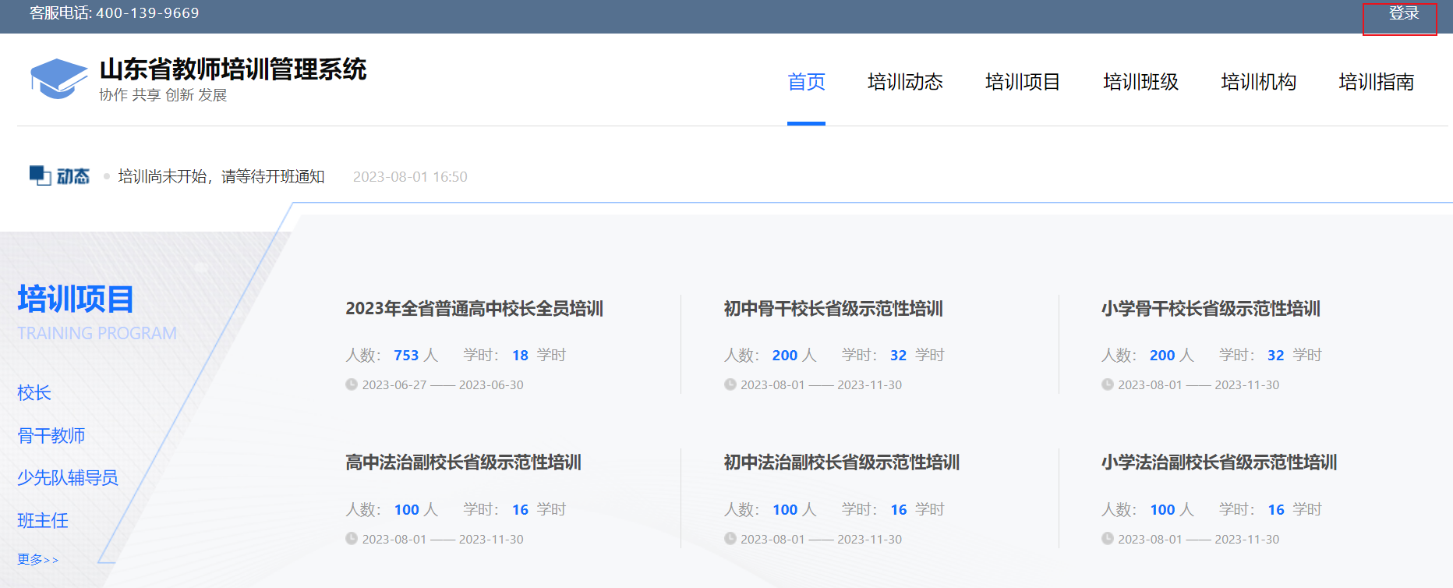Open 初中骨干校长省级示范性培训 project
The image size is (1453, 588).
[833, 309]
